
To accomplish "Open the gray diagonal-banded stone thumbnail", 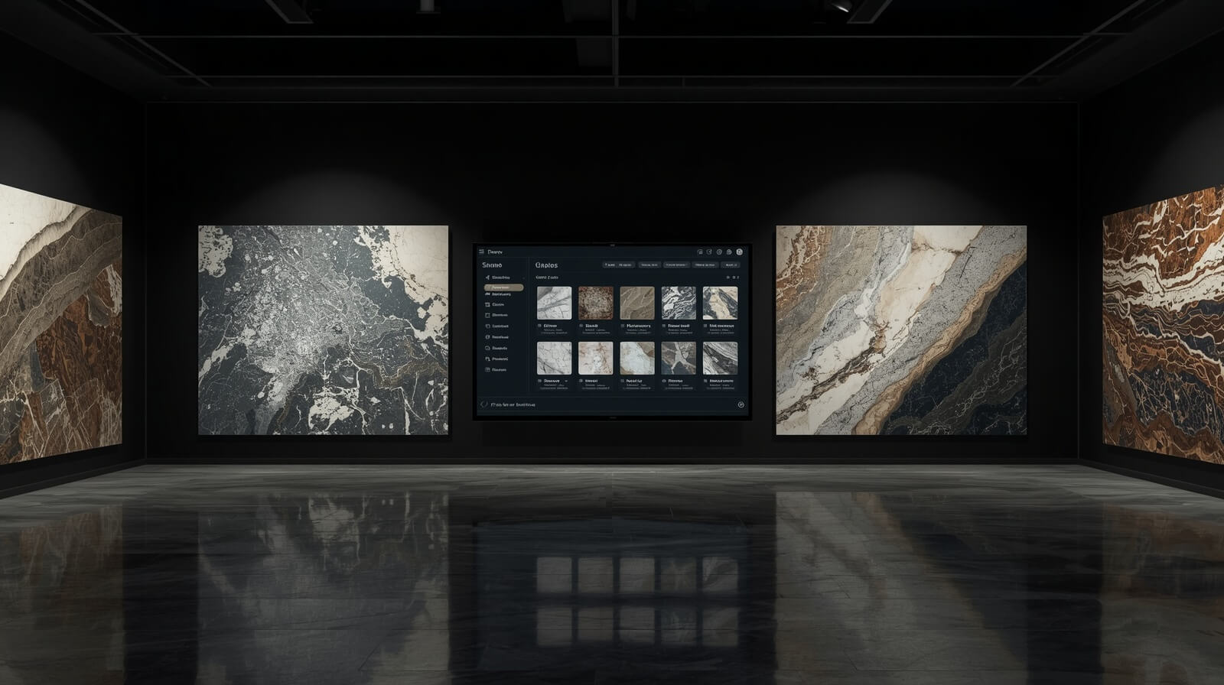I will [720, 358].
